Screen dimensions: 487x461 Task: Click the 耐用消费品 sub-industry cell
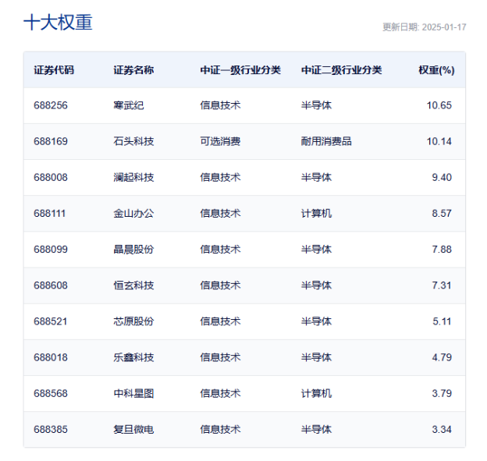[x=326, y=141]
